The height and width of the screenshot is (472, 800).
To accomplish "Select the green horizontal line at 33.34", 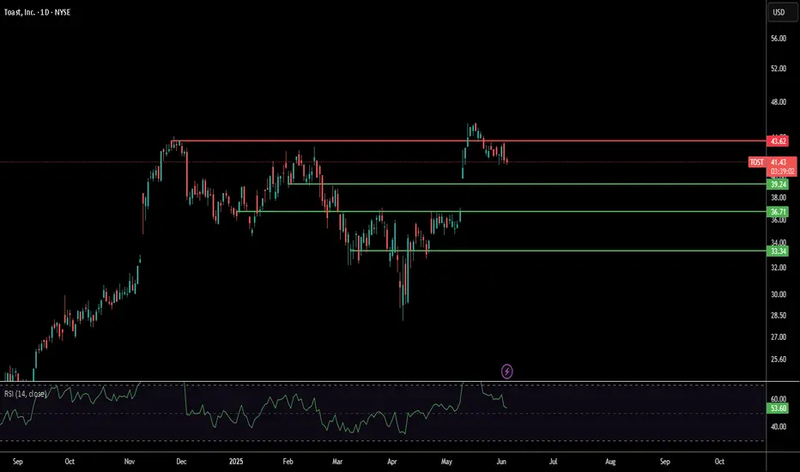I will pos(558,251).
